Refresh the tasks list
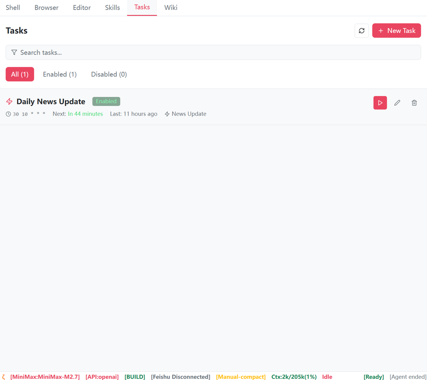Image resolution: width=427 pixels, height=380 pixels. [361, 30]
